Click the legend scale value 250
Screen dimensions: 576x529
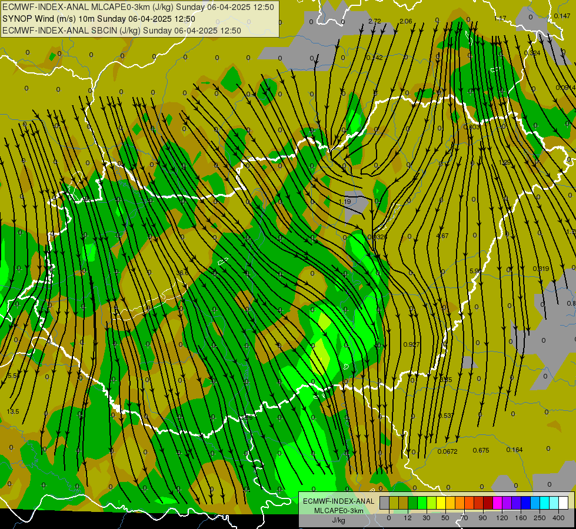[x=540, y=518]
